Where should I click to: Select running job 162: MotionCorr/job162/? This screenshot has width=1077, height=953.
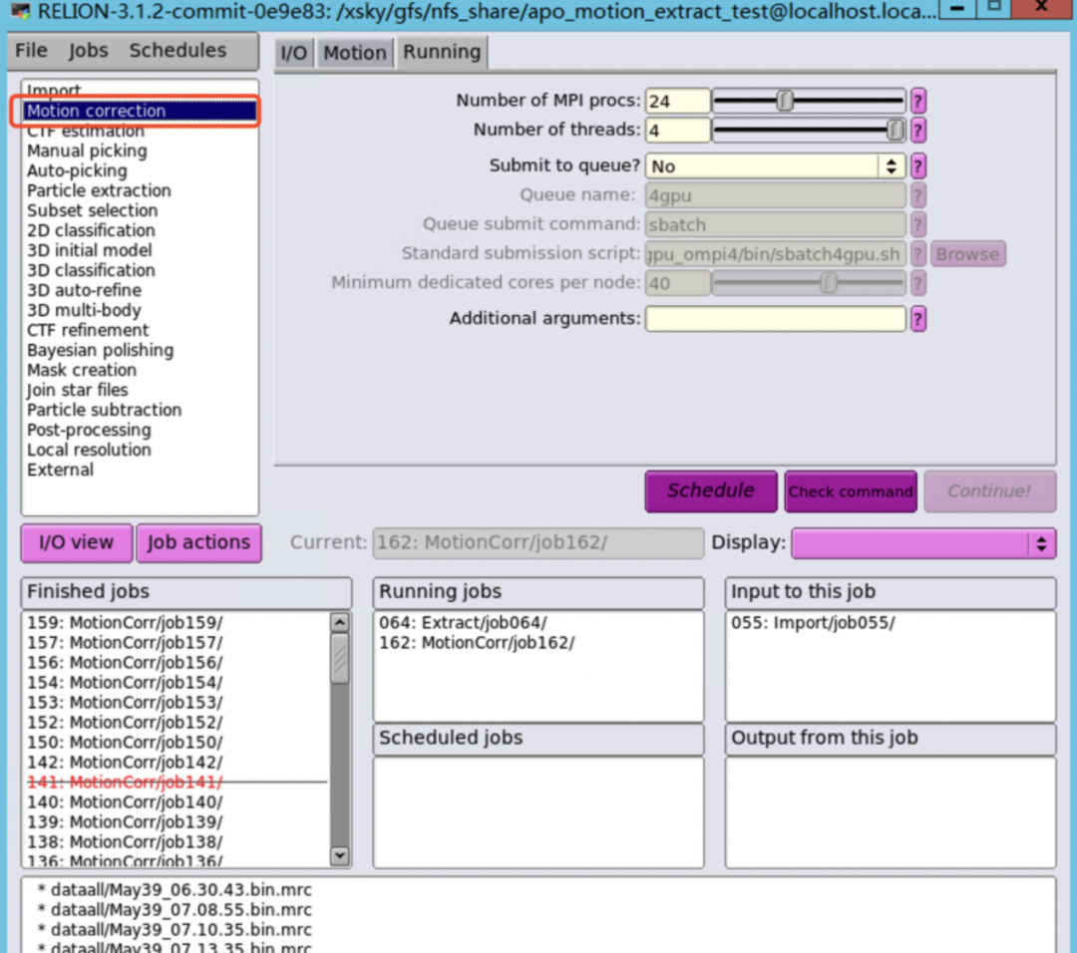538,643
